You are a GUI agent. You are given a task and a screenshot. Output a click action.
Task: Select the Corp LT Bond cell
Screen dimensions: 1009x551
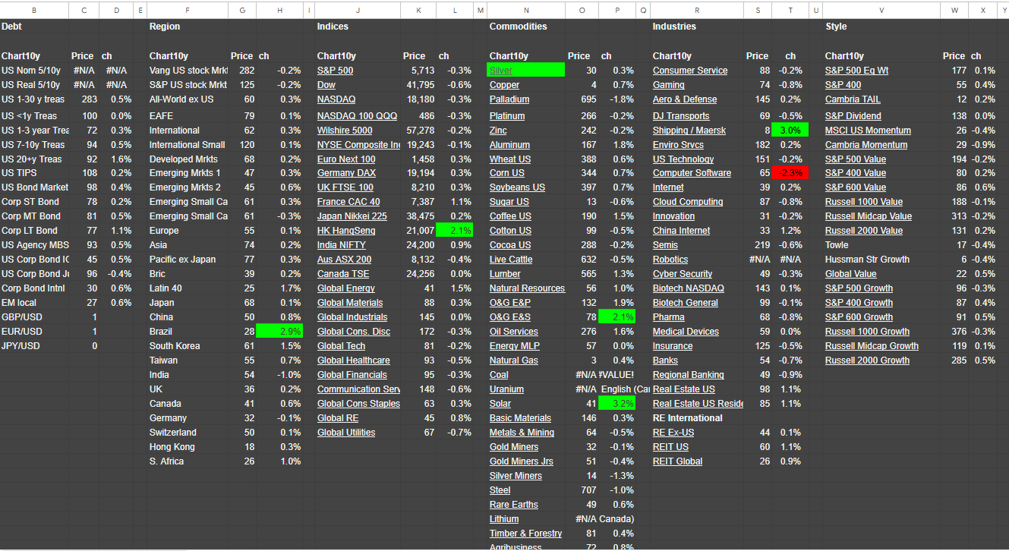click(34, 231)
